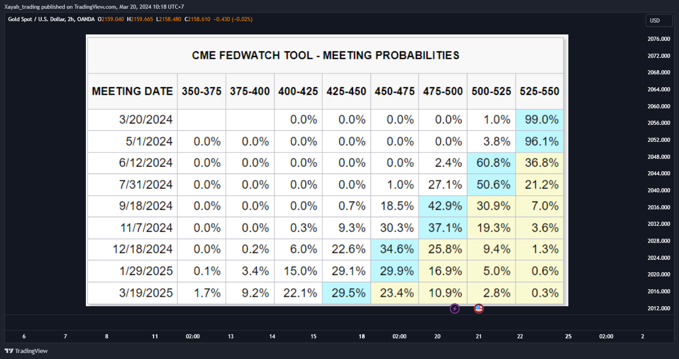Viewport: 679px width, 359px height.
Task: Click the closing price value C2158.610
Action: [197, 19]
